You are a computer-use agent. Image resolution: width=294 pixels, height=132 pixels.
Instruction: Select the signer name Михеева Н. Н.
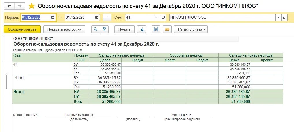(x=182, y=115)
